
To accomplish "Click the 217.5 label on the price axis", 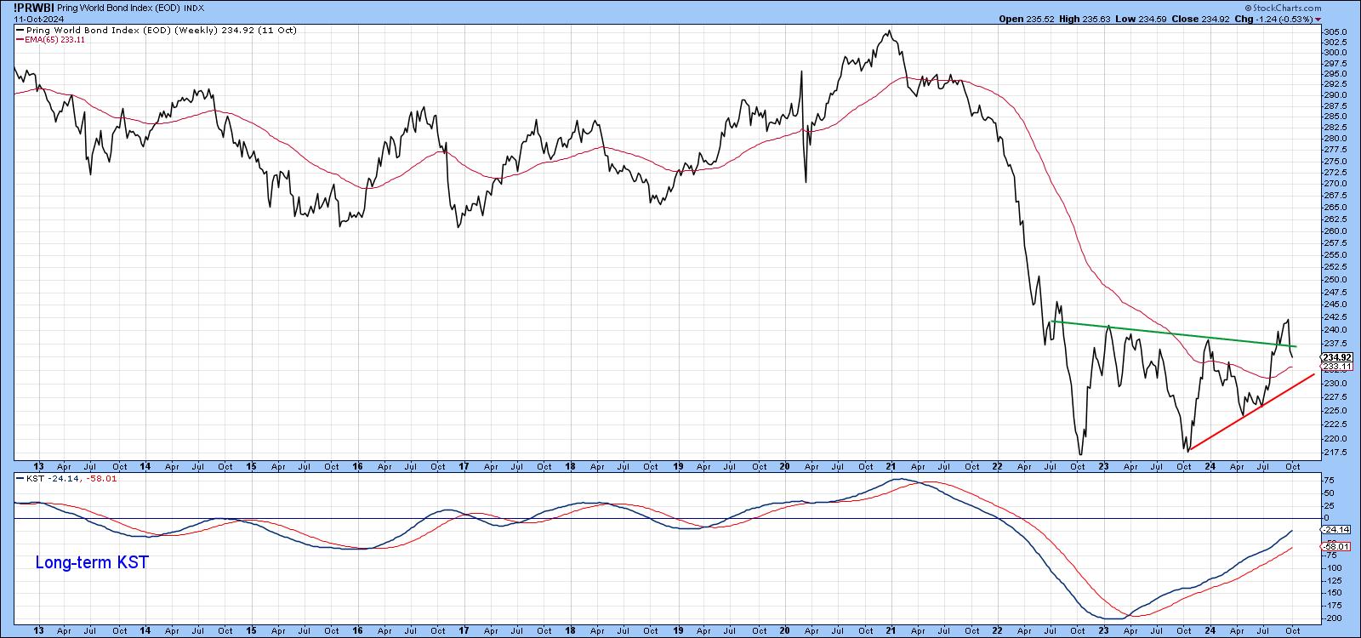I will tap(1337, 452).
